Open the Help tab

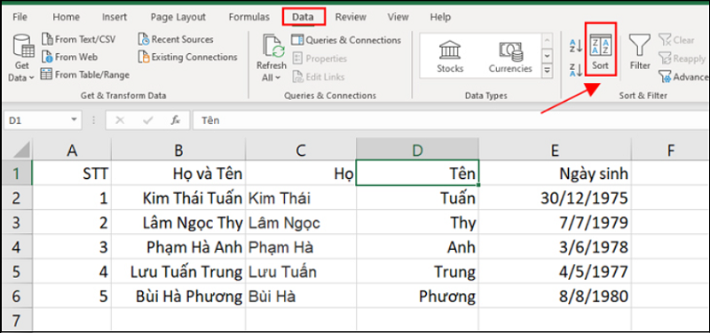tap(440, 17)
